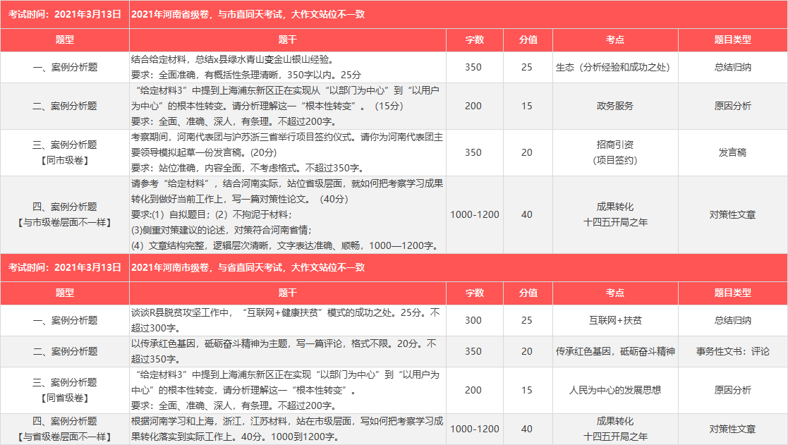Click the 题目类型 header in the top table
This screenshot has width=788, height=445.
pos(732,40)
